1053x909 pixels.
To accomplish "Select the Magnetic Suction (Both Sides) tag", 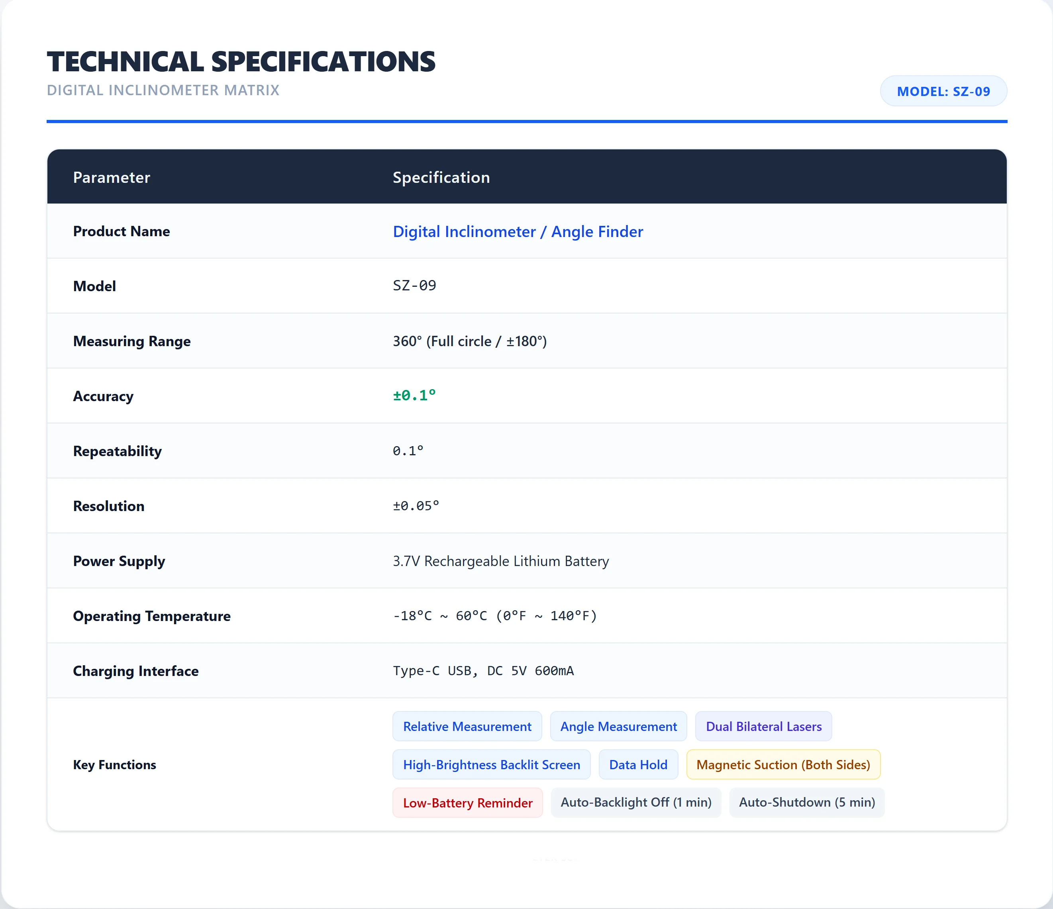I will [783, 764].
